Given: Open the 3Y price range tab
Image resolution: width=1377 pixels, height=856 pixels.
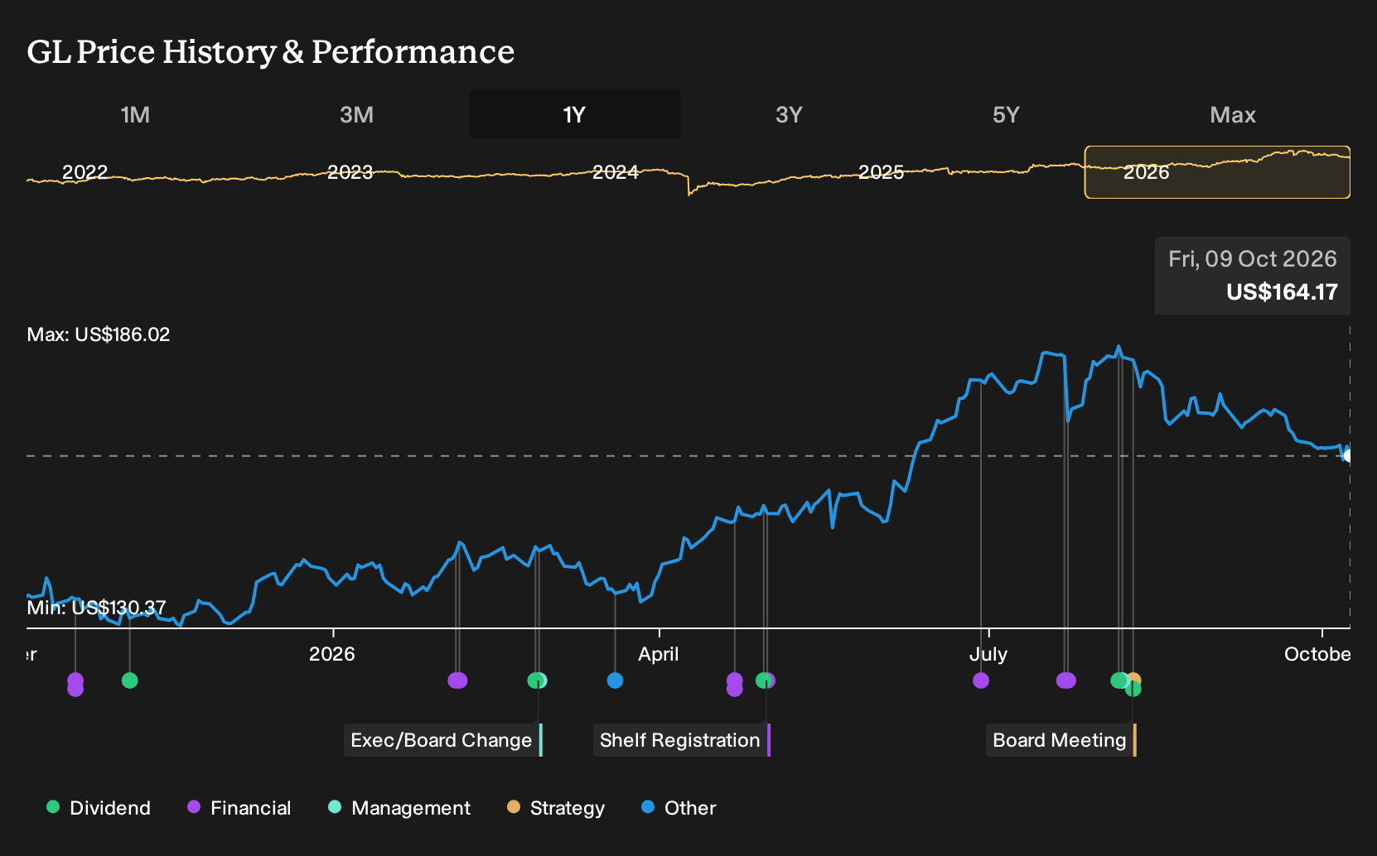Looking at the screenshot, I should coord(789,114).
